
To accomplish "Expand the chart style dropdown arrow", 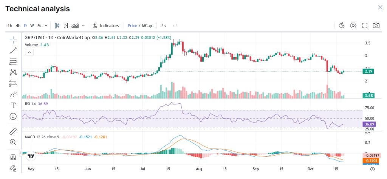I will click(84, 26).
